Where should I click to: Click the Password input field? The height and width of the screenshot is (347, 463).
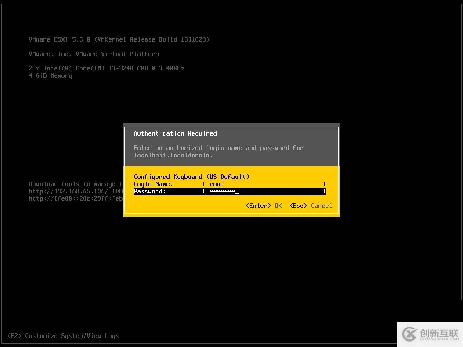pyautogui.click(x=264, y=192)
